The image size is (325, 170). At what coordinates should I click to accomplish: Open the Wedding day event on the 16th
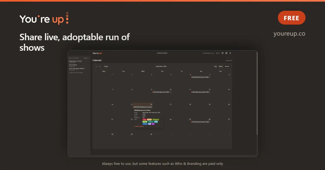click(x=143, y=107)
